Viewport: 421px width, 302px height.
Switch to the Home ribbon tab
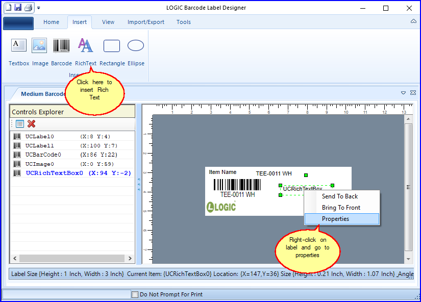coord(51,22)
